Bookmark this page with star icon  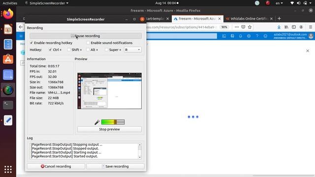(250, 27)
